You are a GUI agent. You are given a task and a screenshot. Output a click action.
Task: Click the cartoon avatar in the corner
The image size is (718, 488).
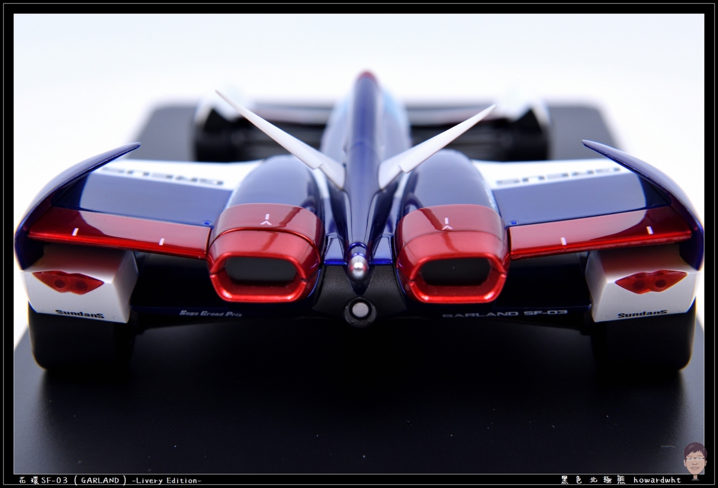(695, 460)
